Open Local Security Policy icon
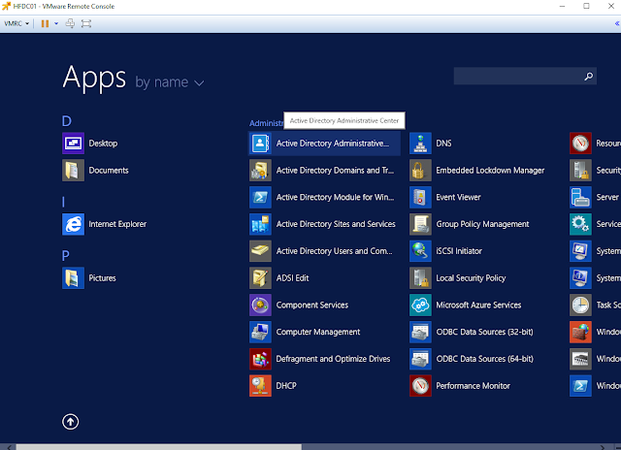Screen dimensions: 621x450 (x=420, y=277)
